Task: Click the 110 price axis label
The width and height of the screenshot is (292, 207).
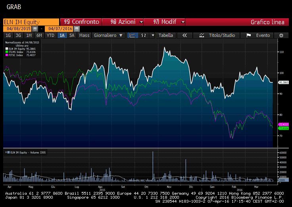Action: click(x=281, y=52)
